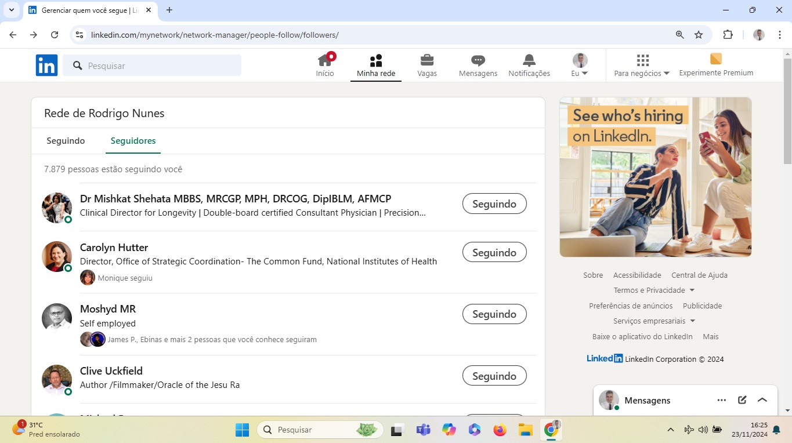
Task: Click browser back arrow
Action: coord(13,35)
